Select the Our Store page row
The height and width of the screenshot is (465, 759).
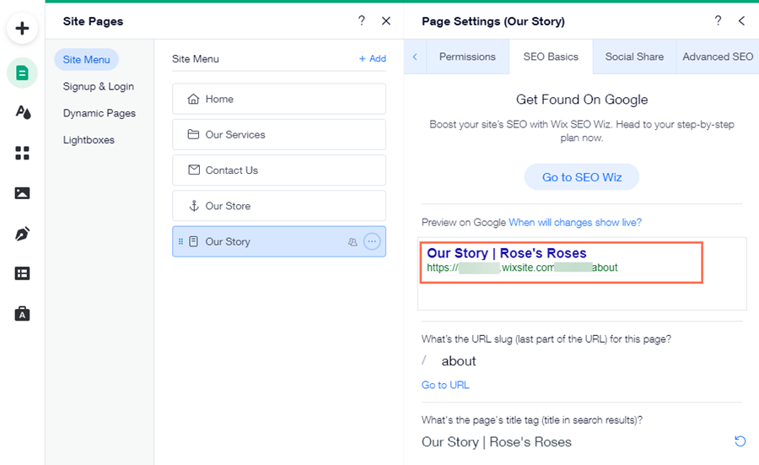coord(279,206)
